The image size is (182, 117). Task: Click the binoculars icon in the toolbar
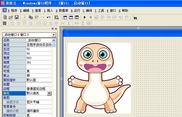[135, 17]
